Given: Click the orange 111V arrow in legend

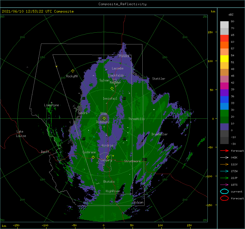Looking at the screenshot, I should (224, 164).
